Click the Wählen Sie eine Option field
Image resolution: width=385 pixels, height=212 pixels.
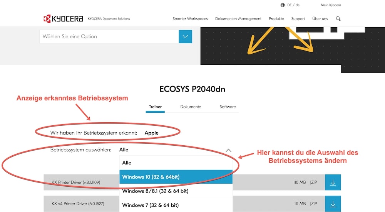[109, 36]
